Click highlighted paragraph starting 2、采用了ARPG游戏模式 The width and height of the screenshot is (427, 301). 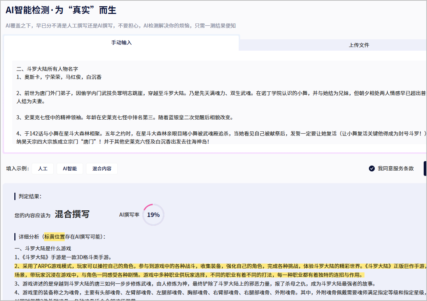(x=184, y=266)
